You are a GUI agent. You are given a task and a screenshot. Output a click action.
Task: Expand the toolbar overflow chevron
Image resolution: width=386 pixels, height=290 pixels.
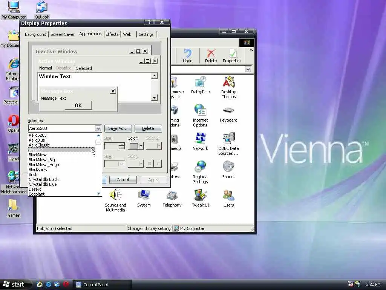tap(251, 50)
